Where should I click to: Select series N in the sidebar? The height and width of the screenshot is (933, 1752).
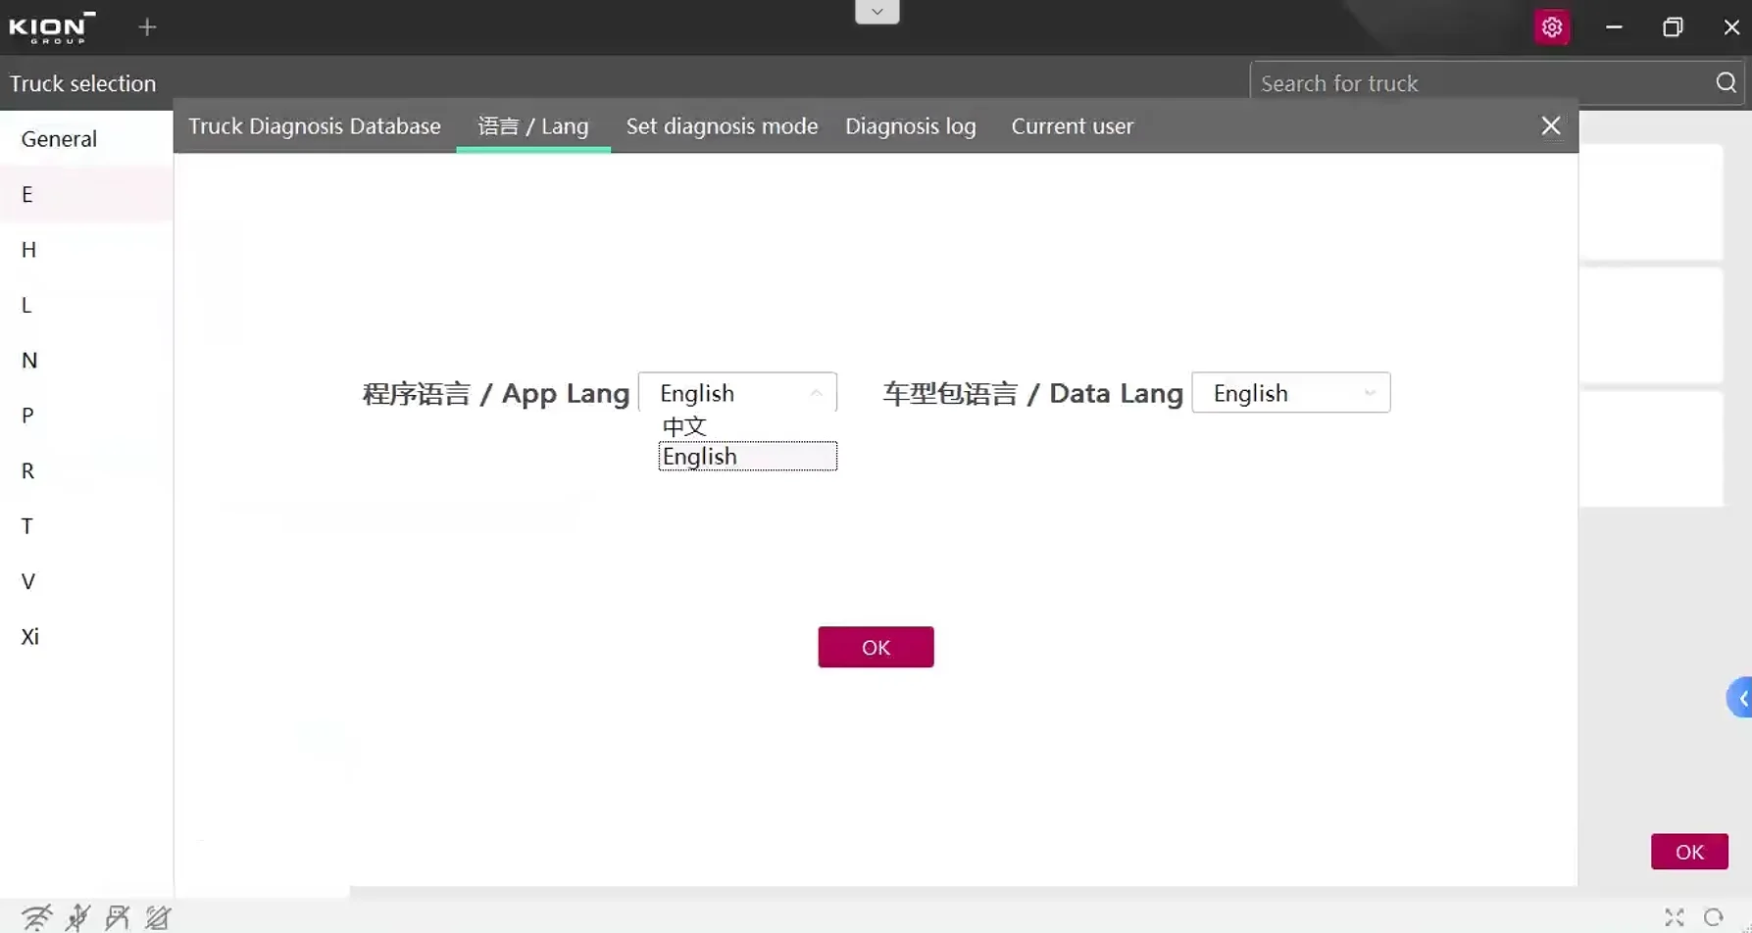point(86,361)
